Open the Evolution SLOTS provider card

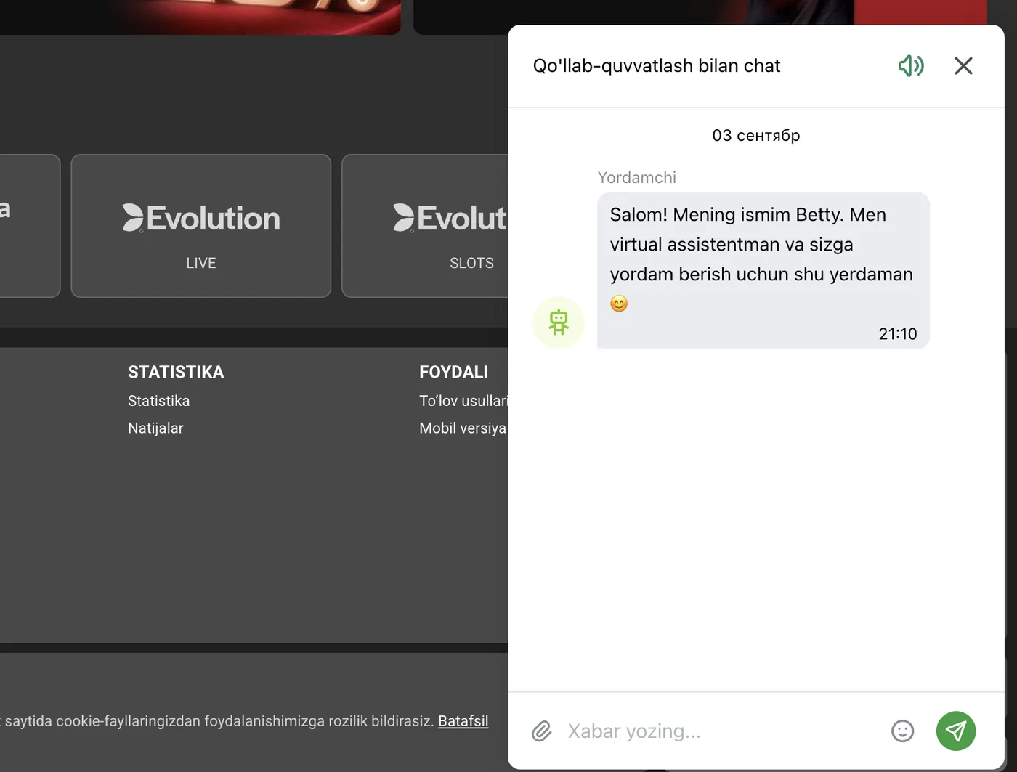pyautogui.click(x=425, y=226)
